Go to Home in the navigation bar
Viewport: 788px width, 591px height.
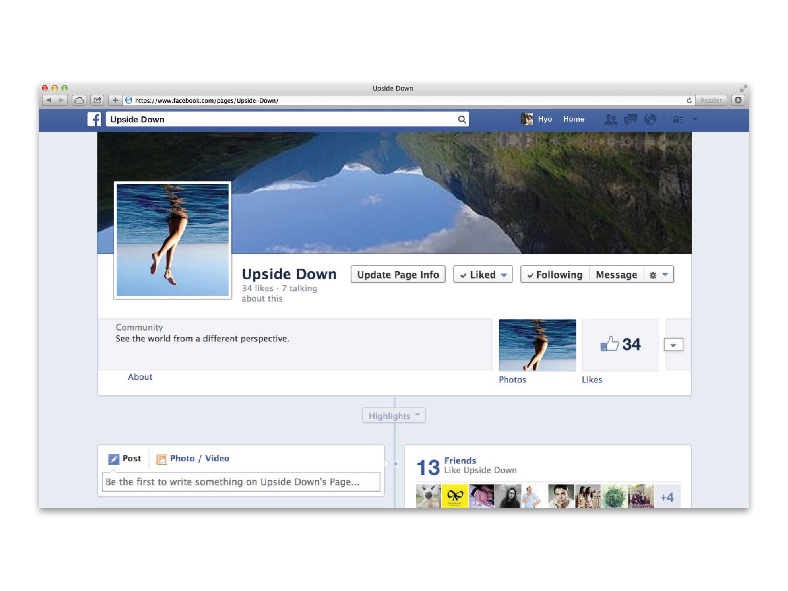(574, 119)
